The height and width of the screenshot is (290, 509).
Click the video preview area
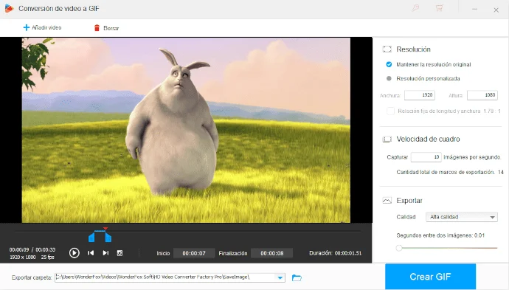point(186,130)
